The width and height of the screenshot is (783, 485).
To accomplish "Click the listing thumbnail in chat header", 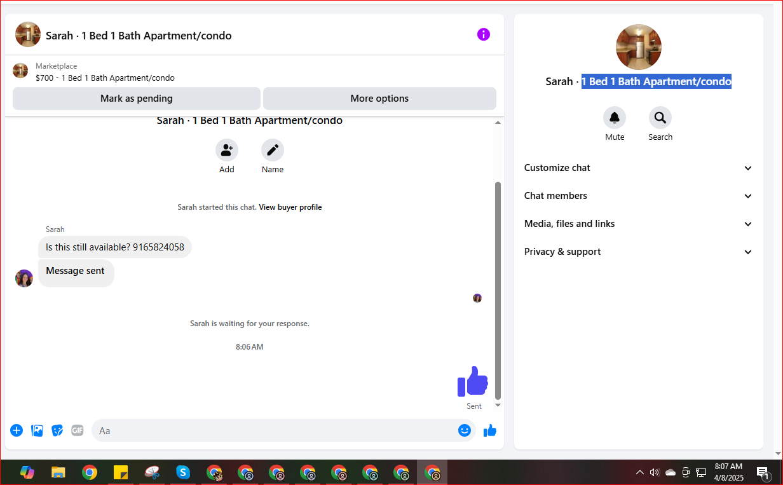I will pos(28,34).
